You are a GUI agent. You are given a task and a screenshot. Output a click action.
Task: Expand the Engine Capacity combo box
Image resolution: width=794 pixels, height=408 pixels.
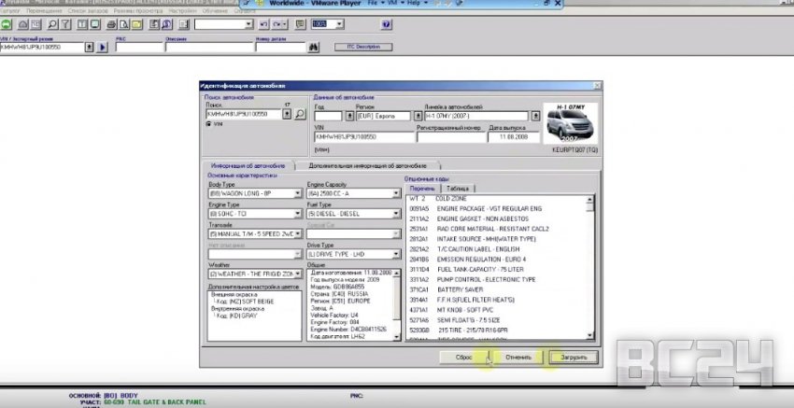click(397, 193)
